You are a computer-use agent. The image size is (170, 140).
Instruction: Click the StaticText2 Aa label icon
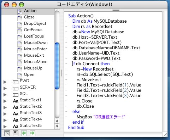coord(16,107)
